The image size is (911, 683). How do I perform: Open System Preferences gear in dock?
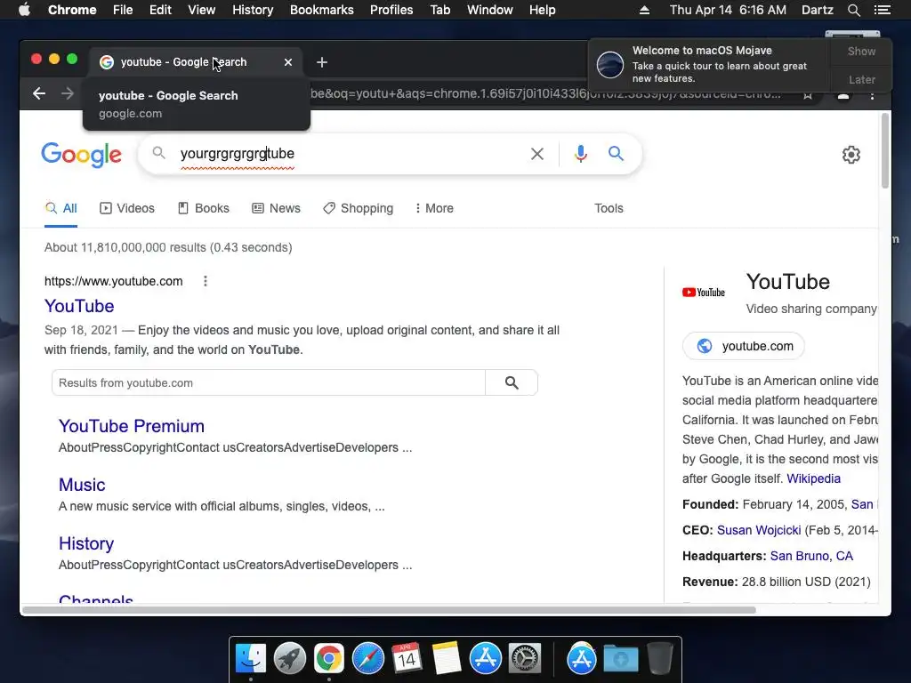525,659
